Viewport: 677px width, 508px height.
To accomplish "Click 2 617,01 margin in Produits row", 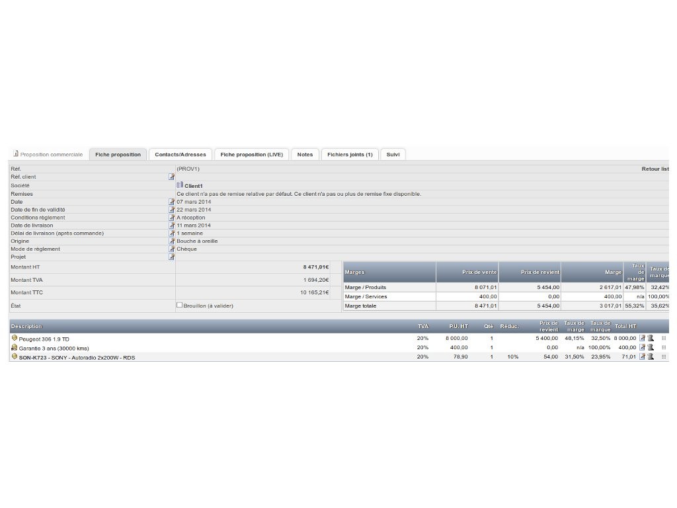I will coord(610,287).
